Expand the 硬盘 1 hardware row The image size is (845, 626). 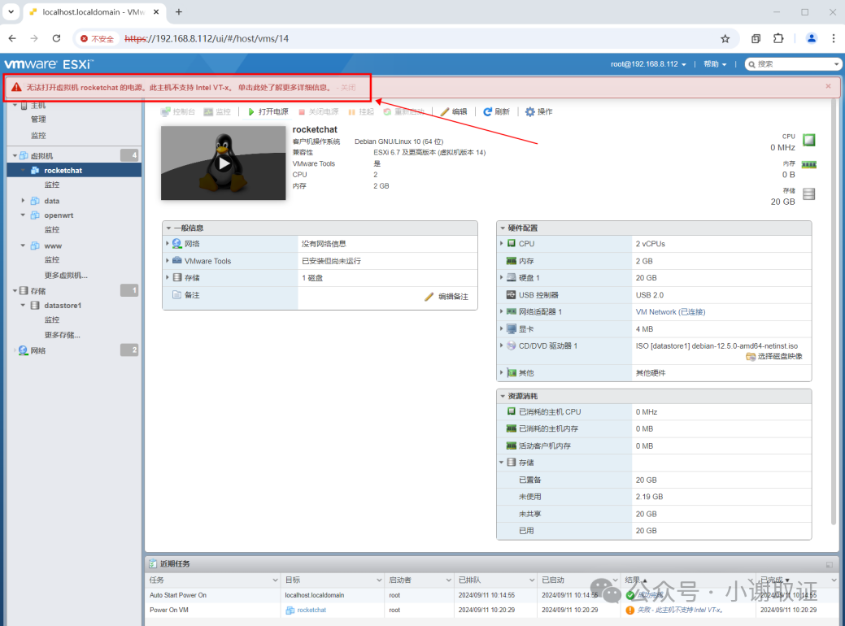click(501, 277)
